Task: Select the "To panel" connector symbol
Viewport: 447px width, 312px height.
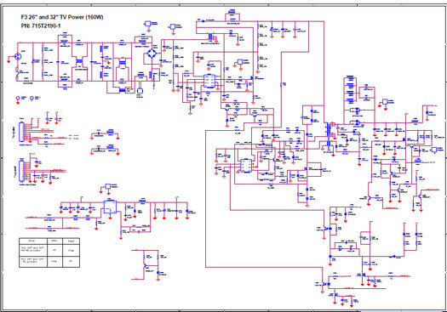Action: 21,171
